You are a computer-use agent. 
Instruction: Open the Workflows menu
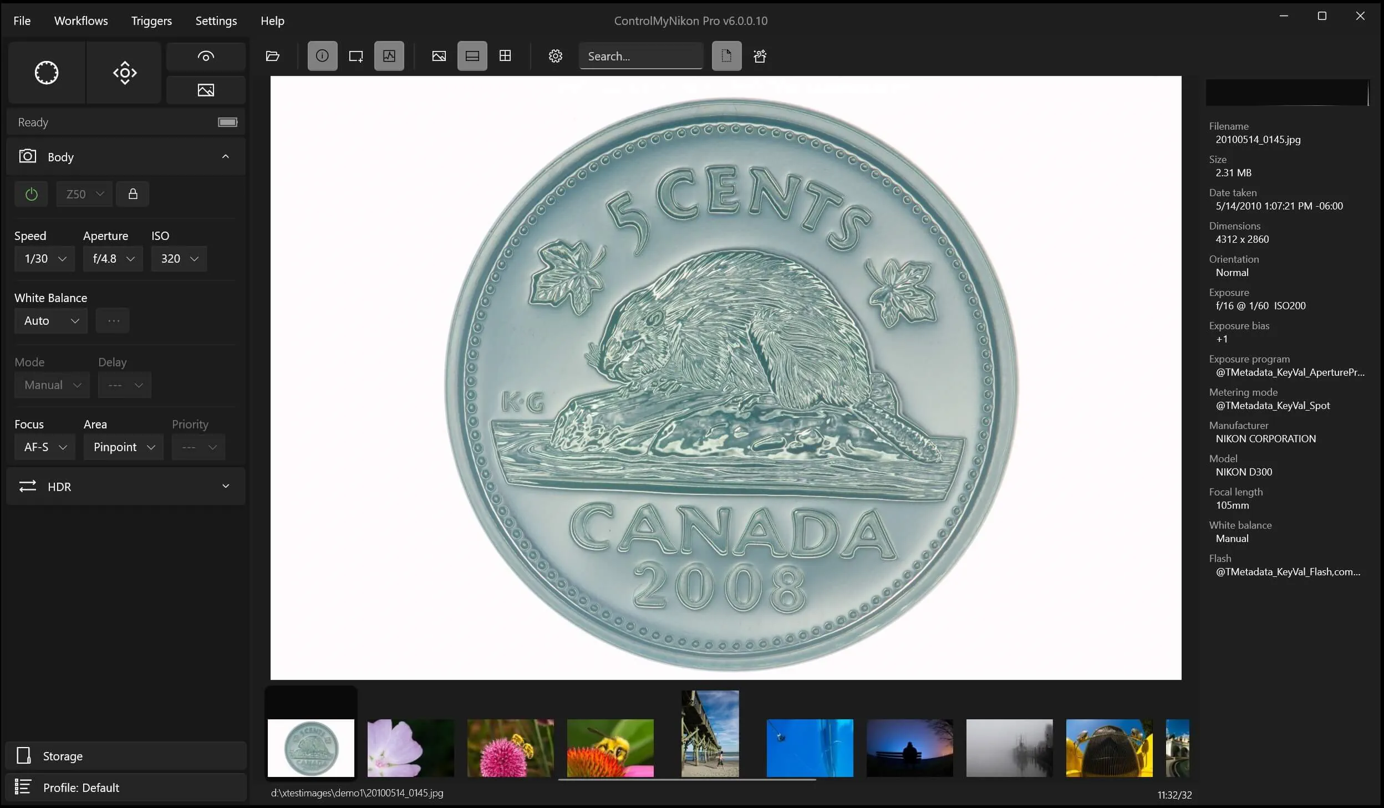tap(81, 20)
